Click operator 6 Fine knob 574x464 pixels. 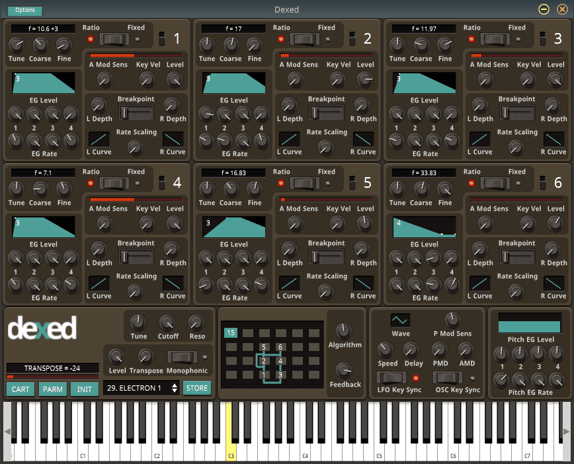[x=445, y=189]
